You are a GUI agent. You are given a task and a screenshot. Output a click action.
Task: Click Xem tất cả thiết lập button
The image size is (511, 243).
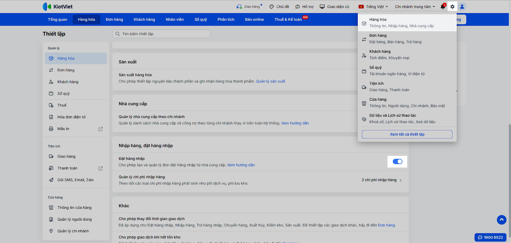click(x=407, y=134)
